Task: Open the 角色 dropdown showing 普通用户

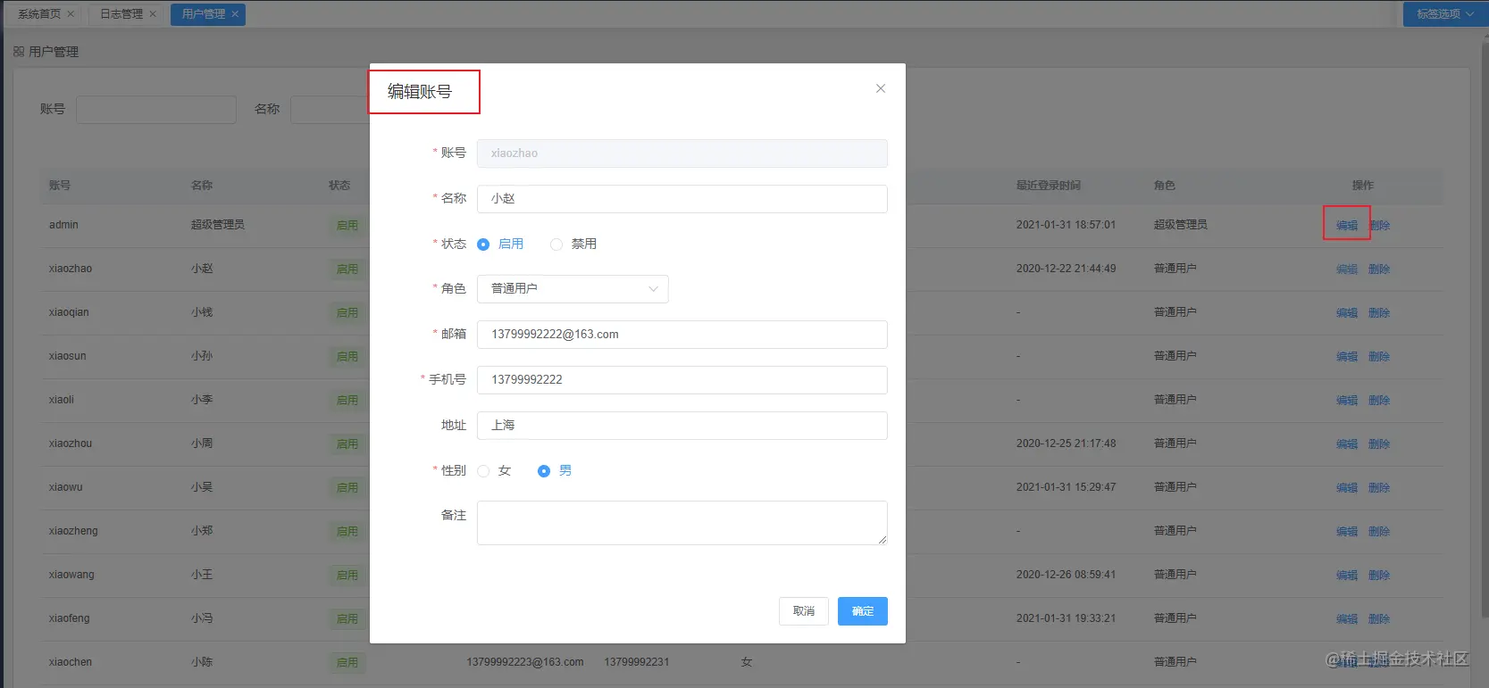Action: [573, 289]
